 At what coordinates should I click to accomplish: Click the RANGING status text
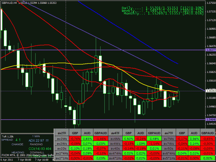pos(36,144)
